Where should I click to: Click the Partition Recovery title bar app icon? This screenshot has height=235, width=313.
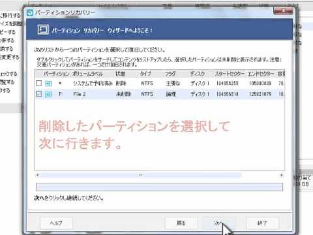30,12
